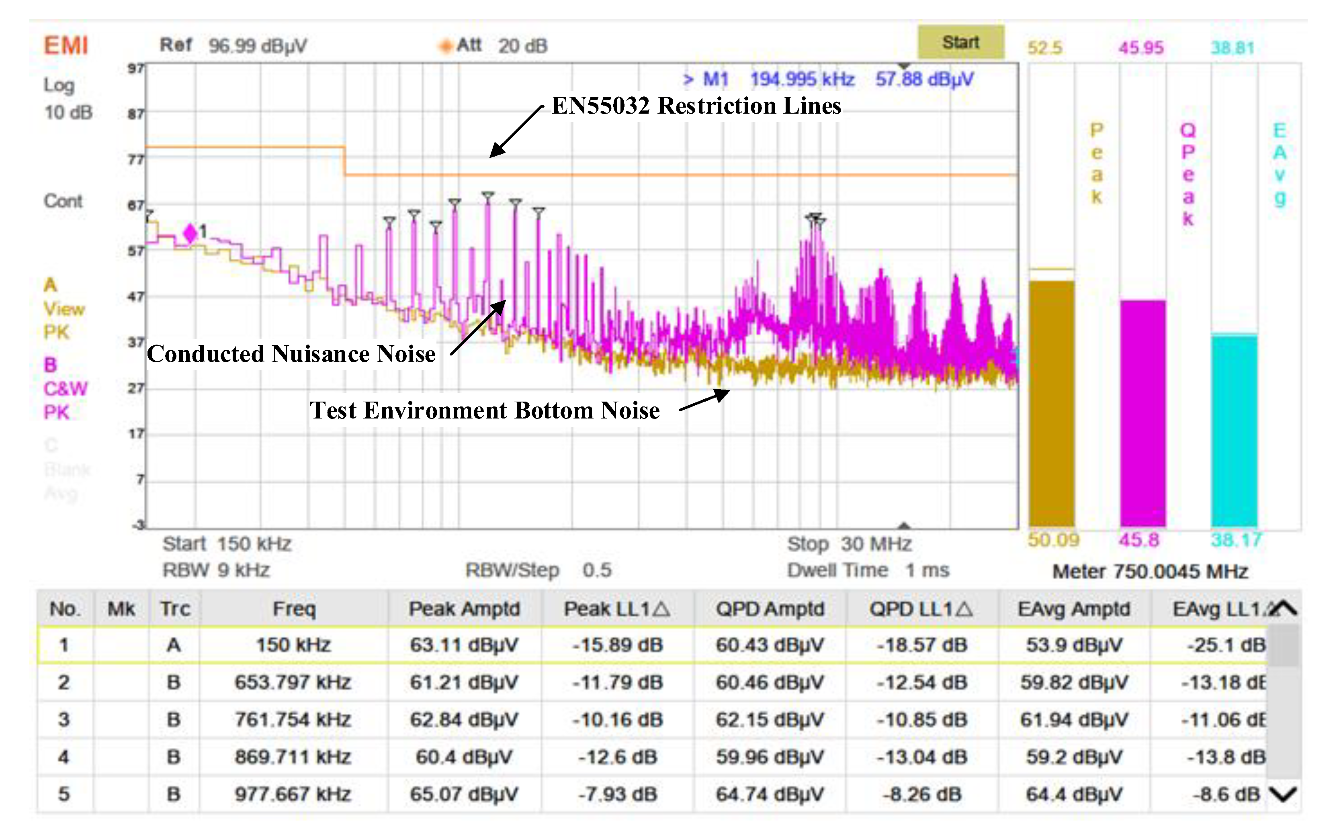
Task: Click the orange Att indicator icon
Action: (446, 47)
